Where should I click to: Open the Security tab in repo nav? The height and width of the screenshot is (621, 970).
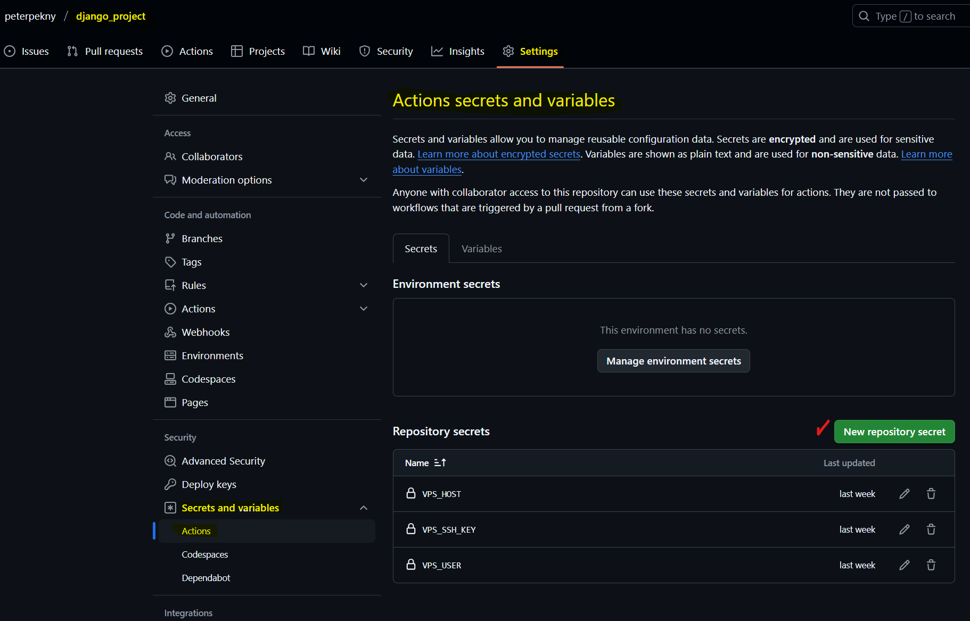click(387, 51)
